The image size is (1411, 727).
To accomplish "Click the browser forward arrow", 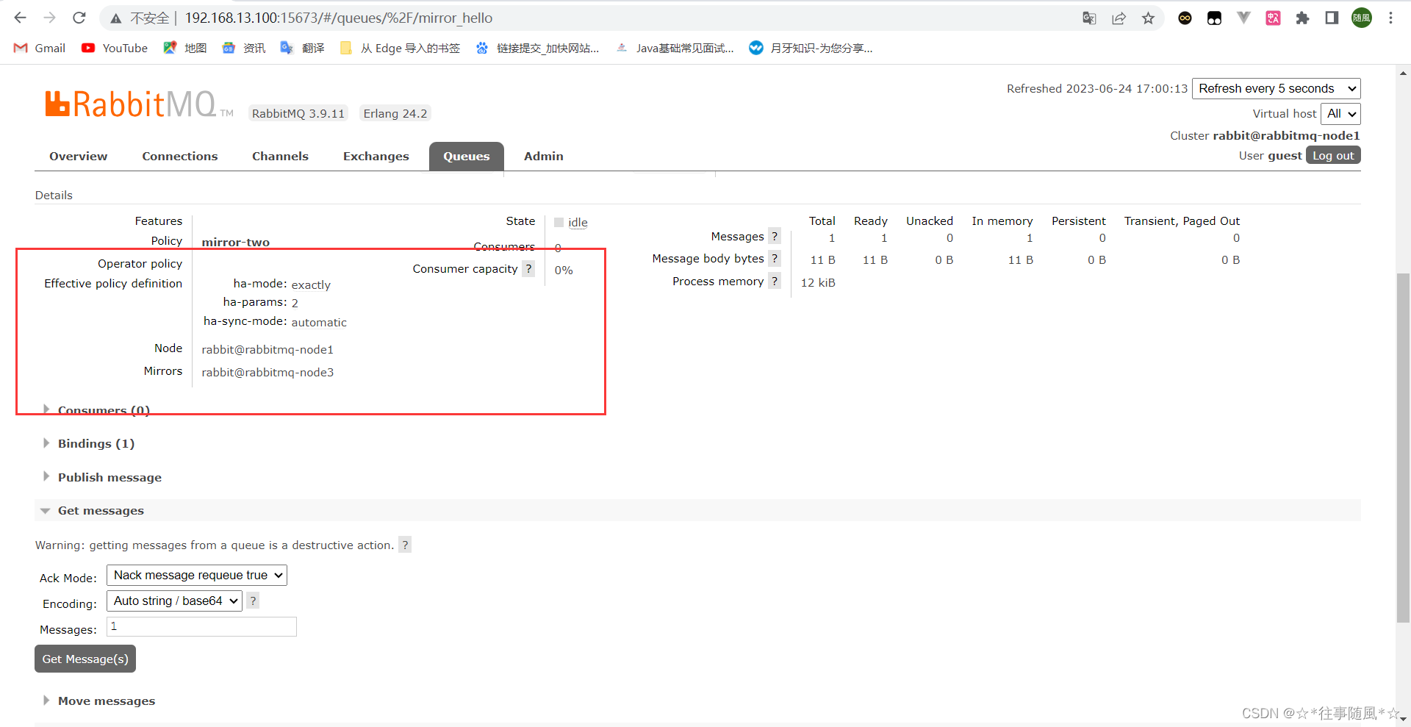I will click(x=49, y=18).
